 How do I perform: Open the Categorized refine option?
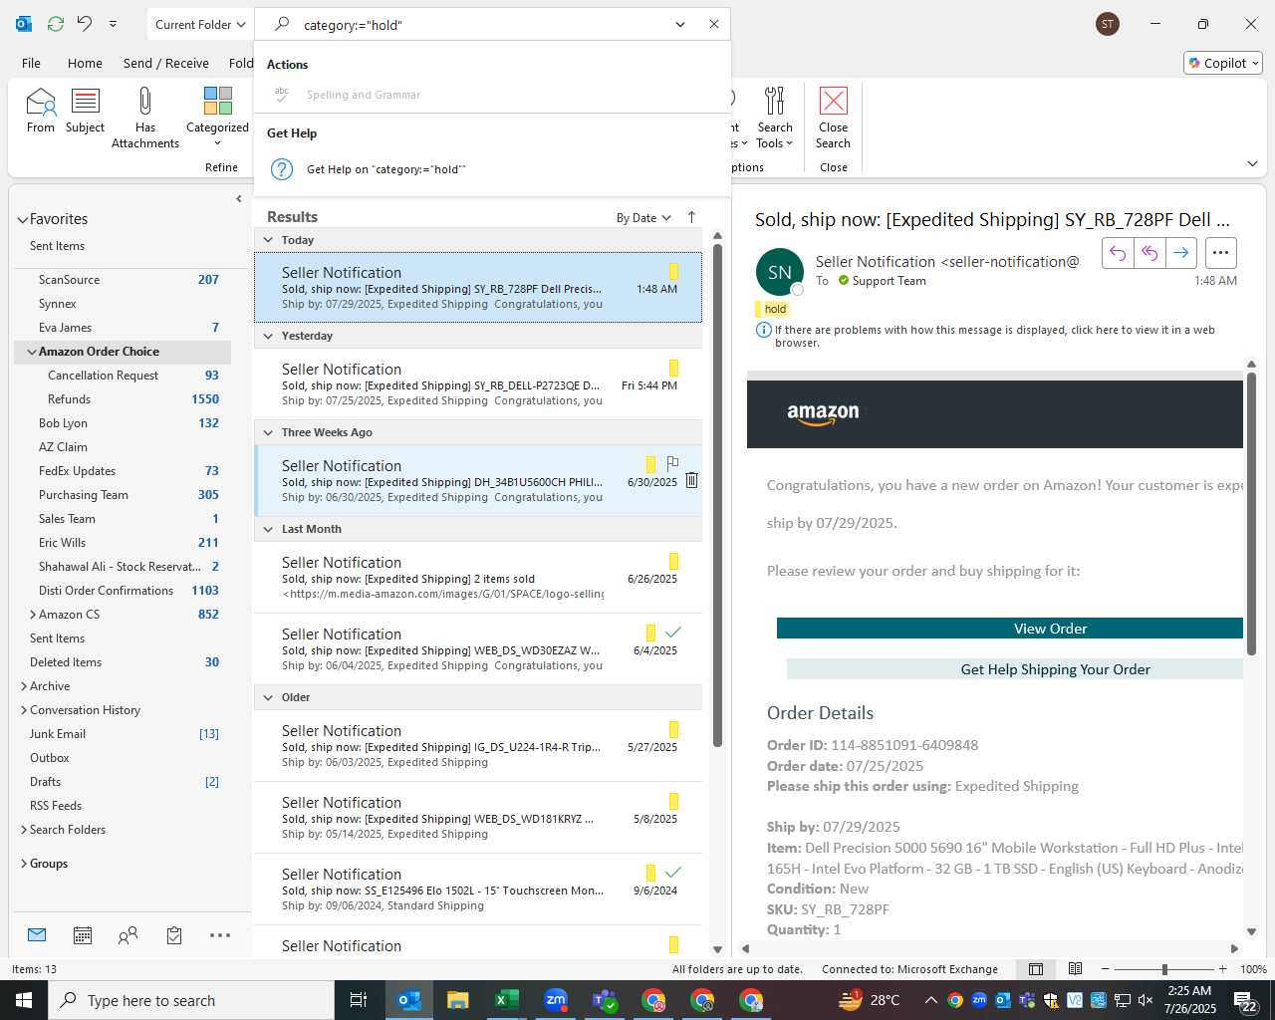[217, 117]
